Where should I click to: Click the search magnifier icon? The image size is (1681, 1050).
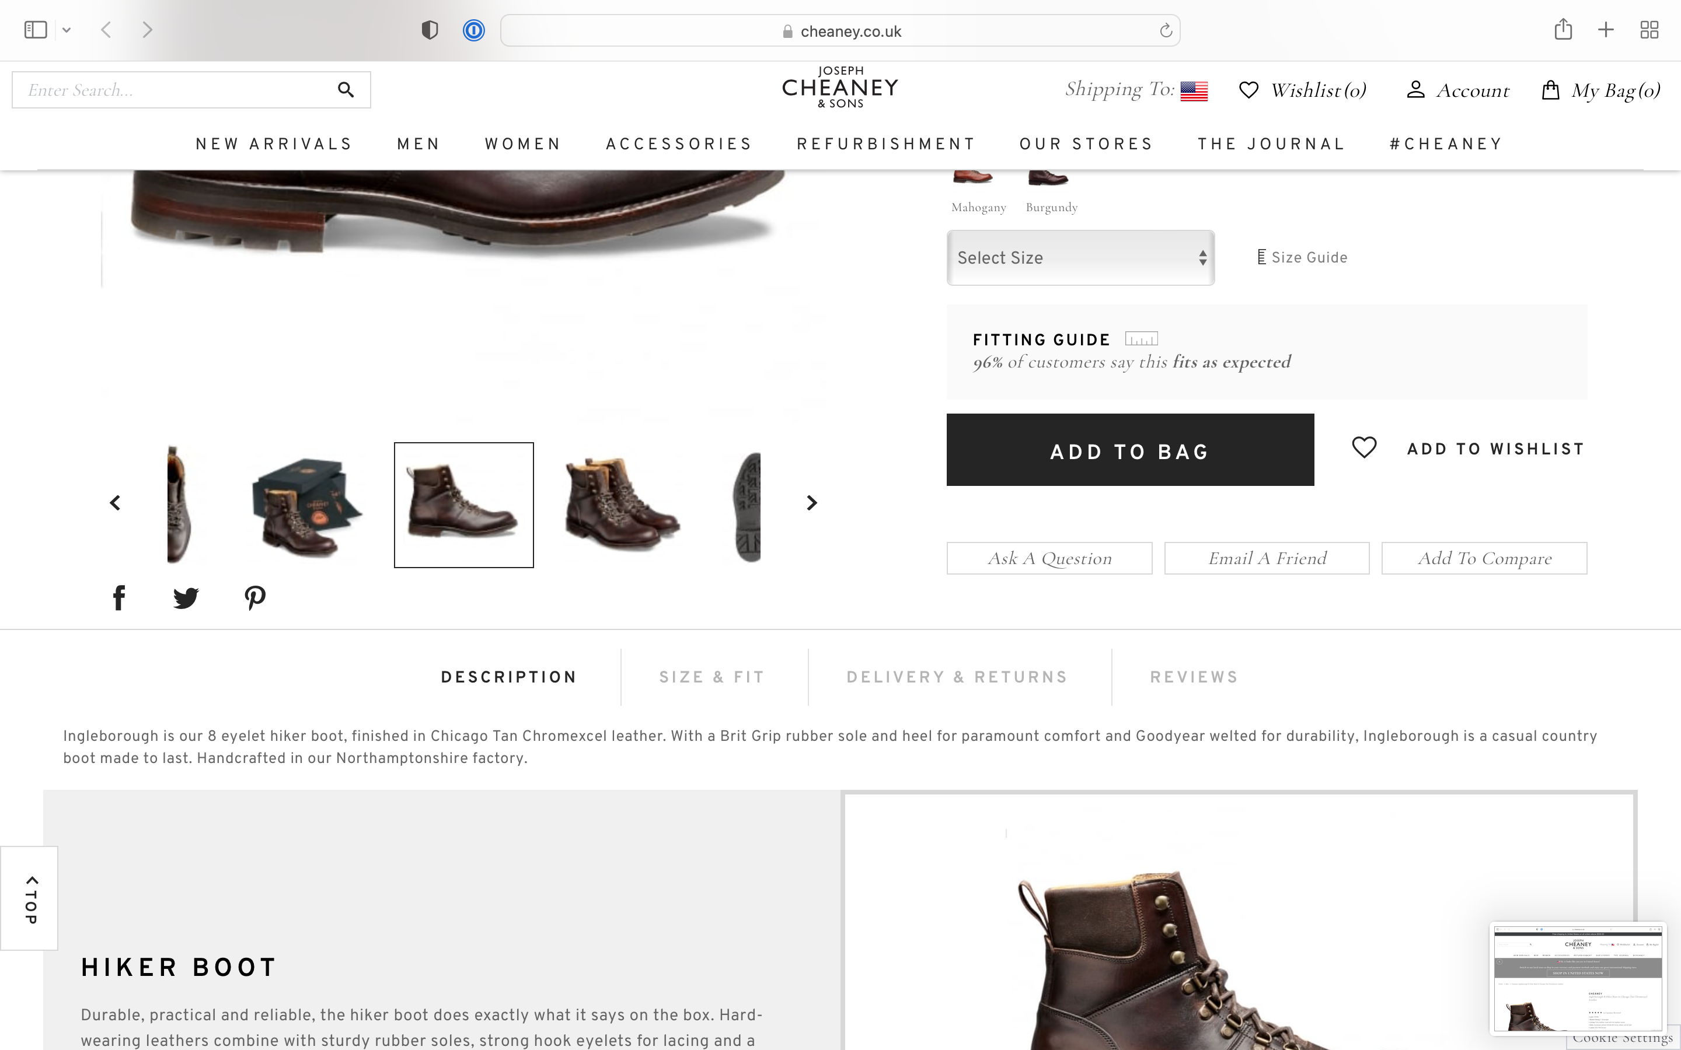(345, 90)
